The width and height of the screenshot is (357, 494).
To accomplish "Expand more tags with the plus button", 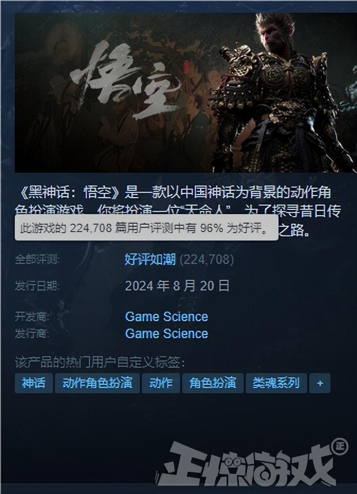I will [319, 383].
